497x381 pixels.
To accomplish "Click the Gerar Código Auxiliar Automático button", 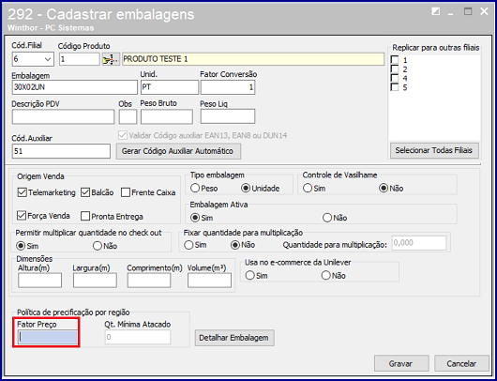I will tap(178, 151).
